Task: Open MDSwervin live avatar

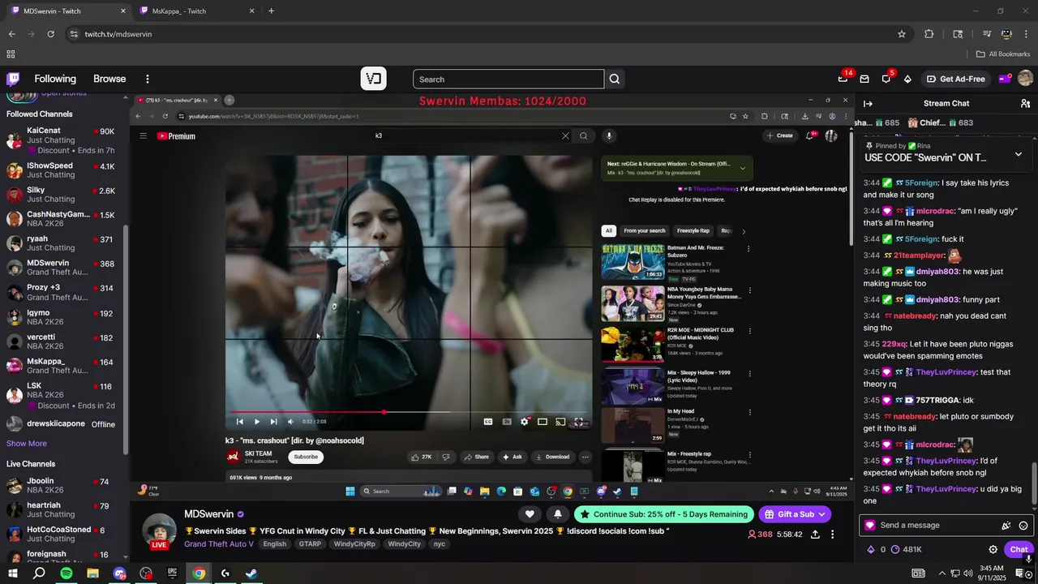Action: tap(160, 531)
